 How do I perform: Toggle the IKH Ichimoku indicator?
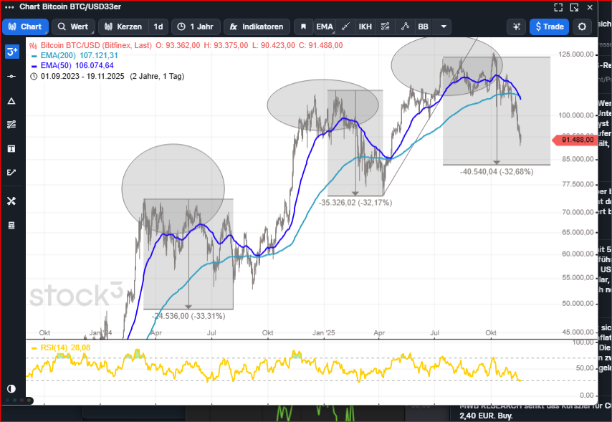365,27
